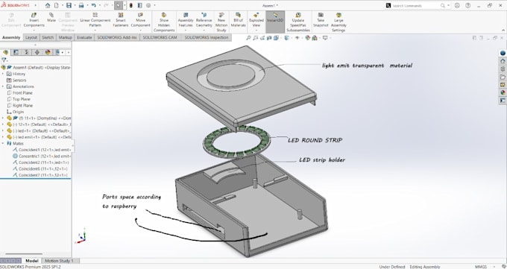The image size is (507, 269).
Task: Open the SOLIDWORKS Inspection tab
Action: 207,37
